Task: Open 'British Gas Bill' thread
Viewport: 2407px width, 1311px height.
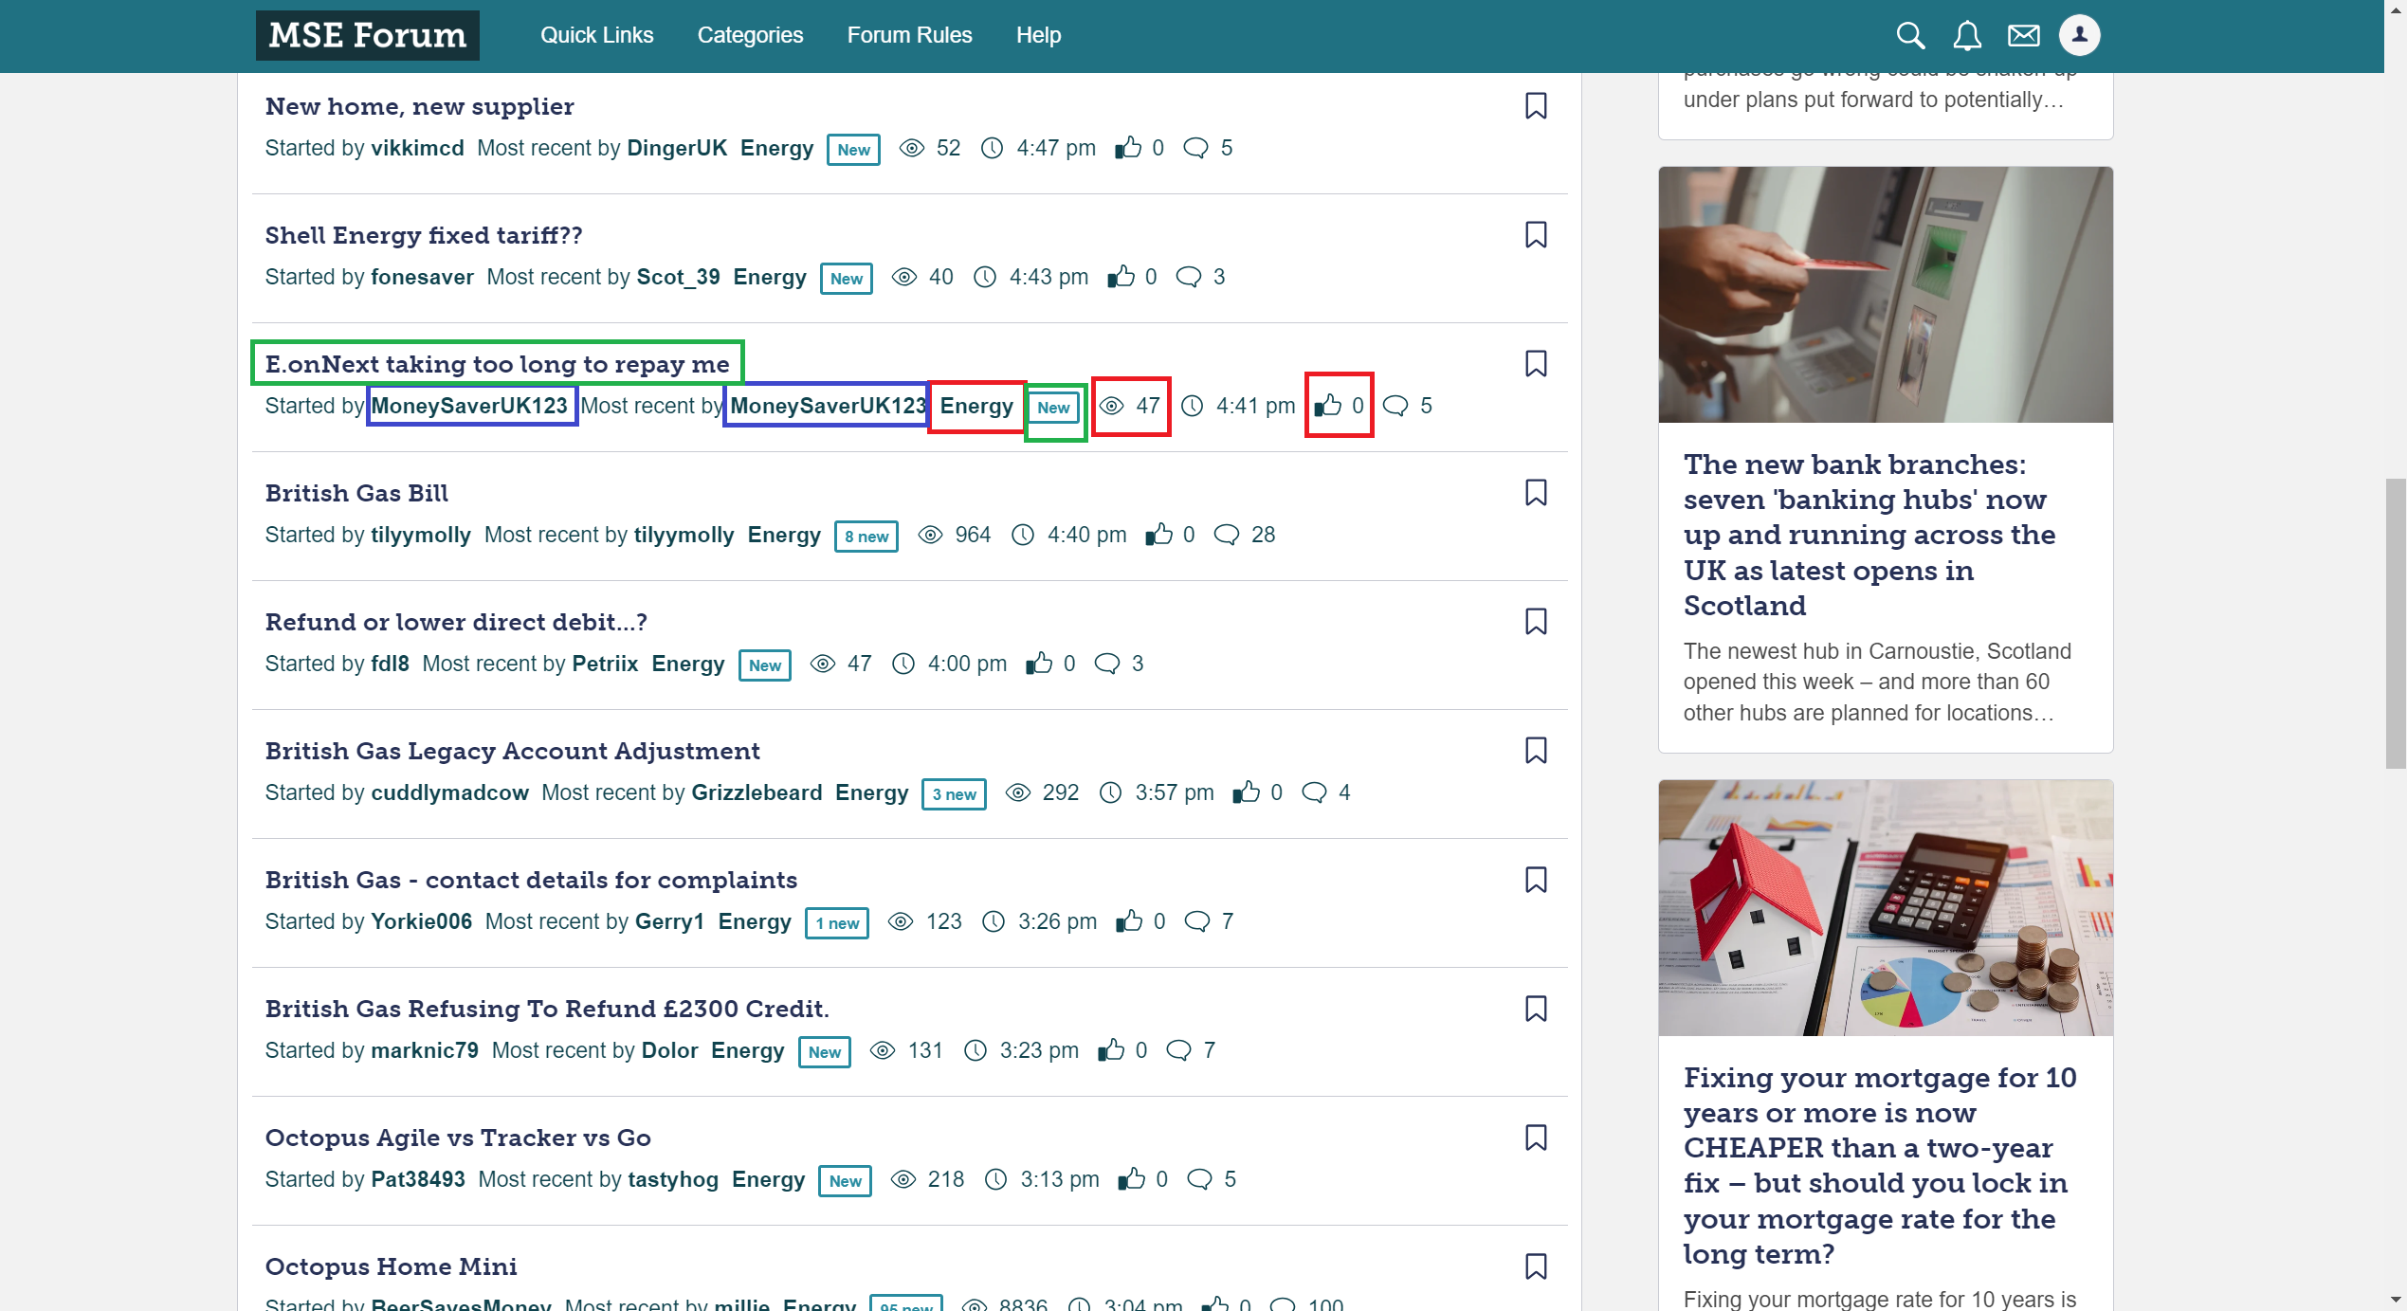Action: point(356,493)
